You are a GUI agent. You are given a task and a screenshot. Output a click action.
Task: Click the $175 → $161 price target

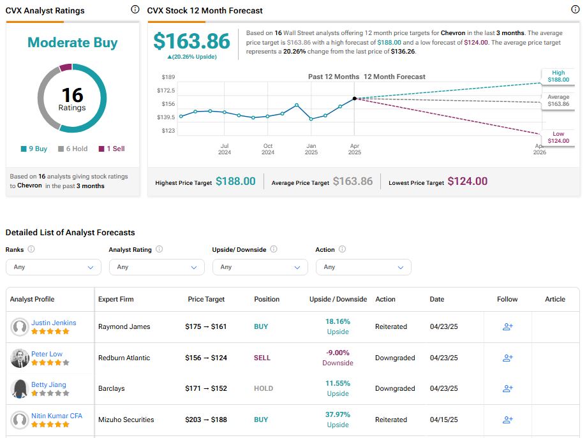[206, 326]
